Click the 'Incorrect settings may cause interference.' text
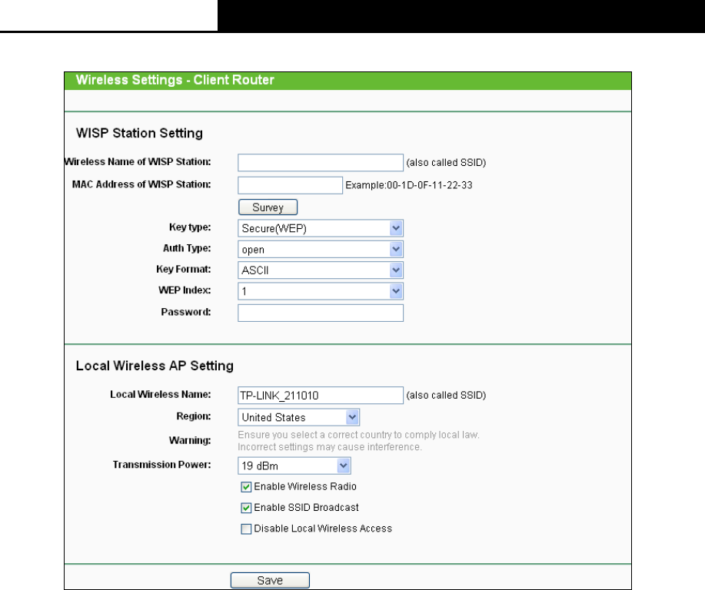Image resolution: width=705 pixels, height=590 pixels. 330,447
